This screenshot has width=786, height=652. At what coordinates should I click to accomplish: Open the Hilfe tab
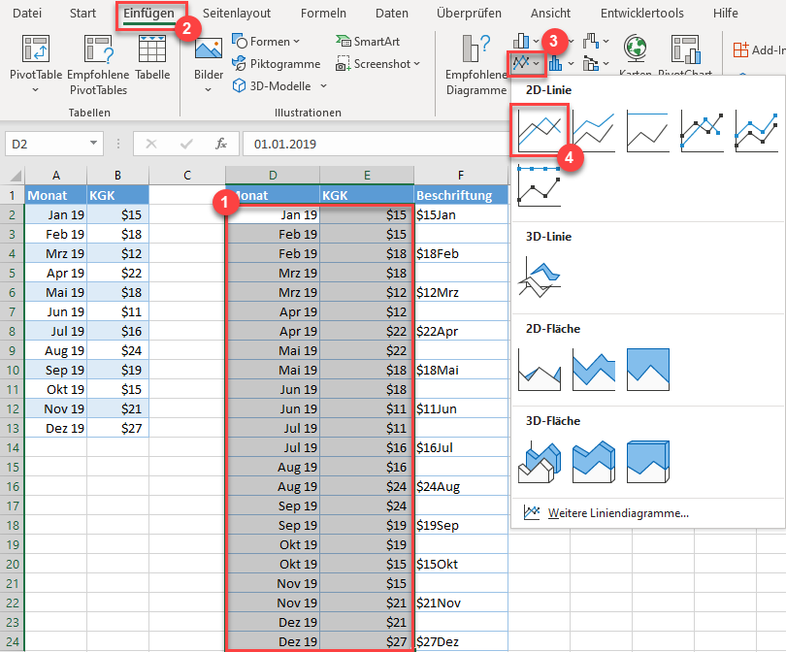pos(725,13)
